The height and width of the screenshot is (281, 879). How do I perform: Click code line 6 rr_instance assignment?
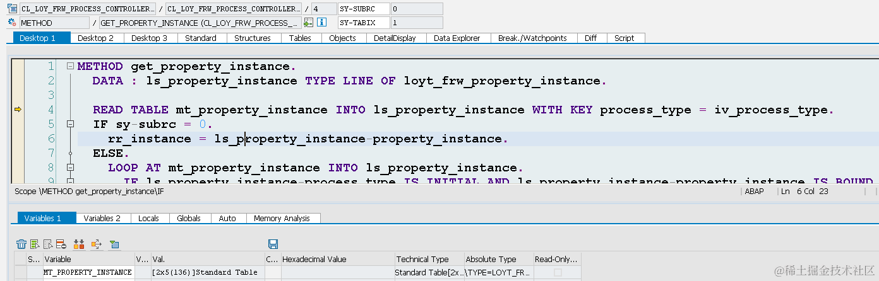point(308,139)
